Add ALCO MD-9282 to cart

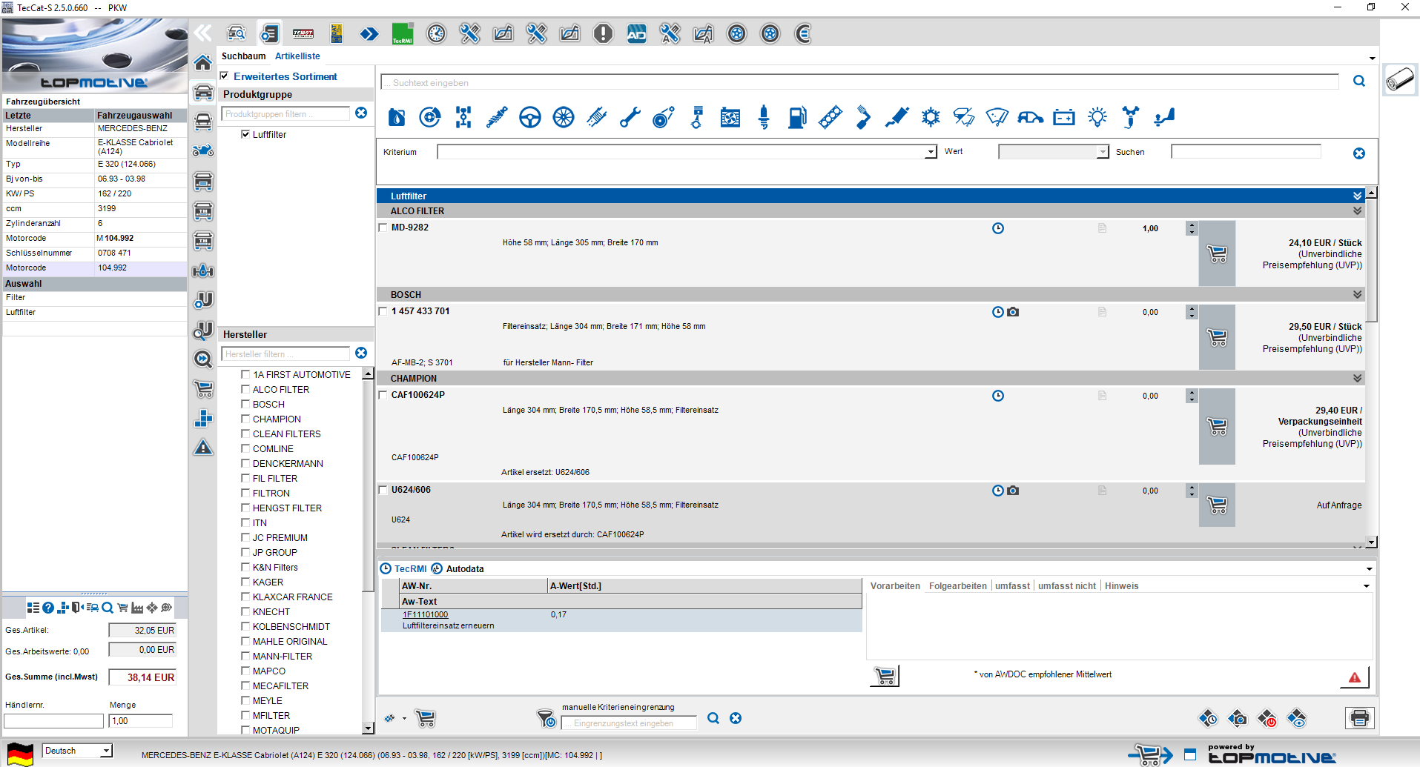1217,253
